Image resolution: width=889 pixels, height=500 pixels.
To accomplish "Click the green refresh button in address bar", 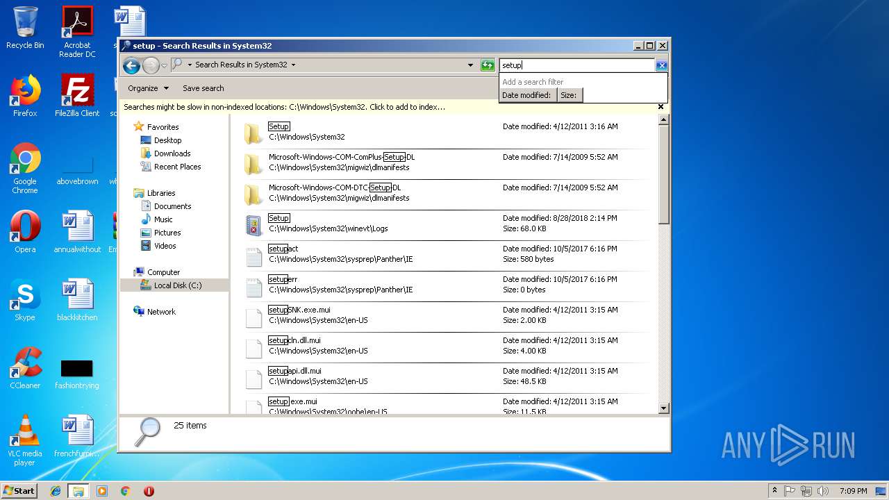I will pyautogui.click(x=488, y=65).
